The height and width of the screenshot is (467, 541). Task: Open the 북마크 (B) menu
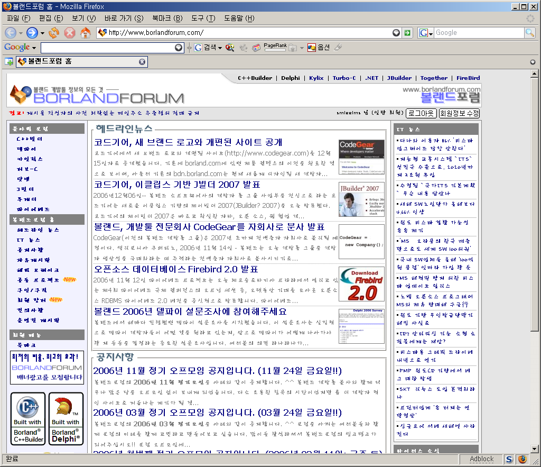(x=167, y=18)
